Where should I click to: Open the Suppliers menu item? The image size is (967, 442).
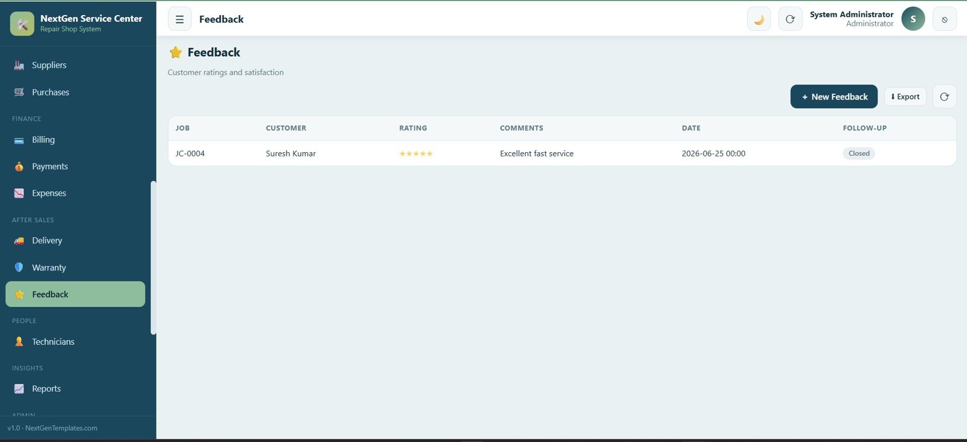point(75,65)
